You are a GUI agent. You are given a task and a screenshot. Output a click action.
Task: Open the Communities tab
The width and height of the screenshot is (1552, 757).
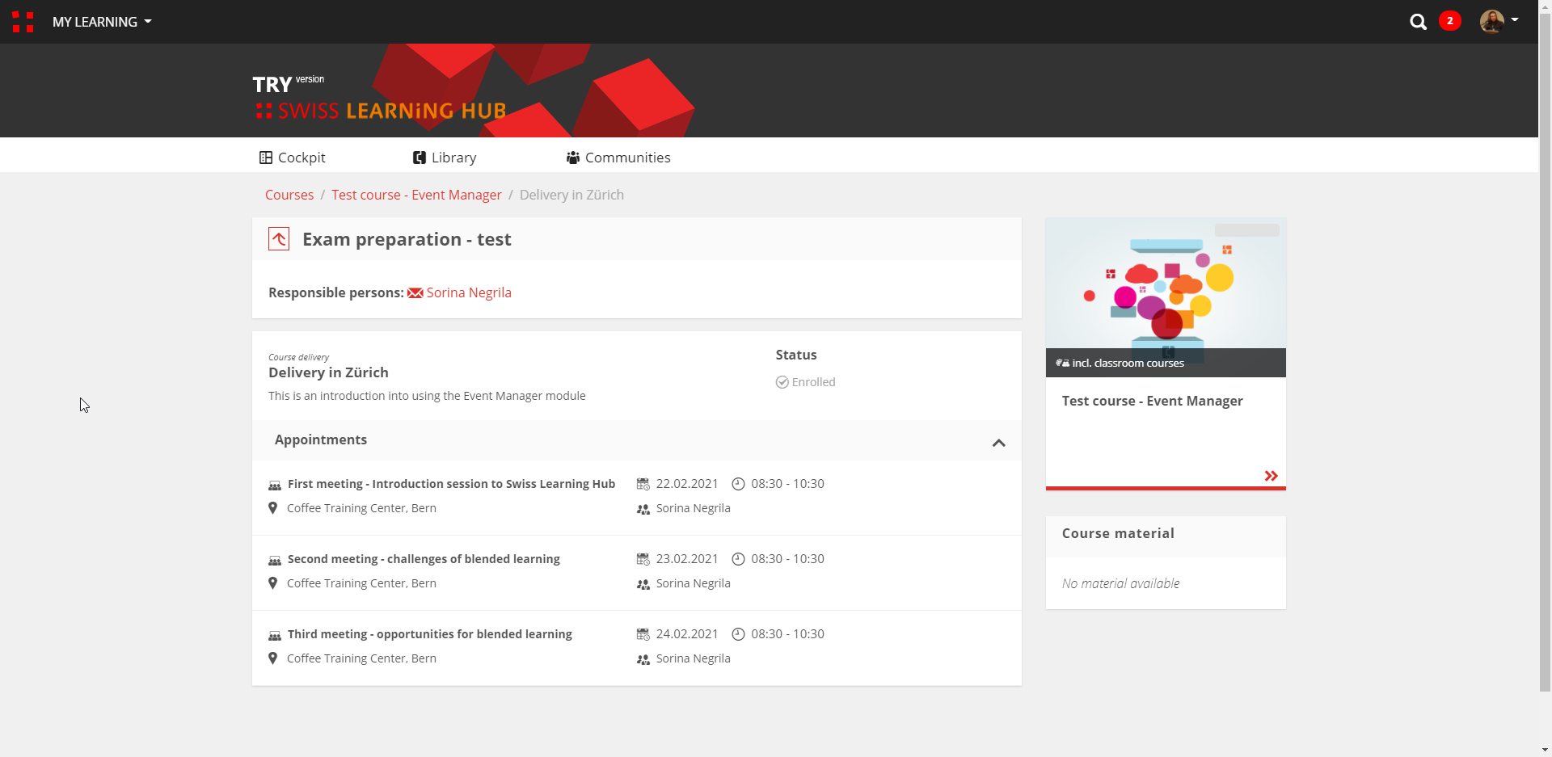point(618,158)
